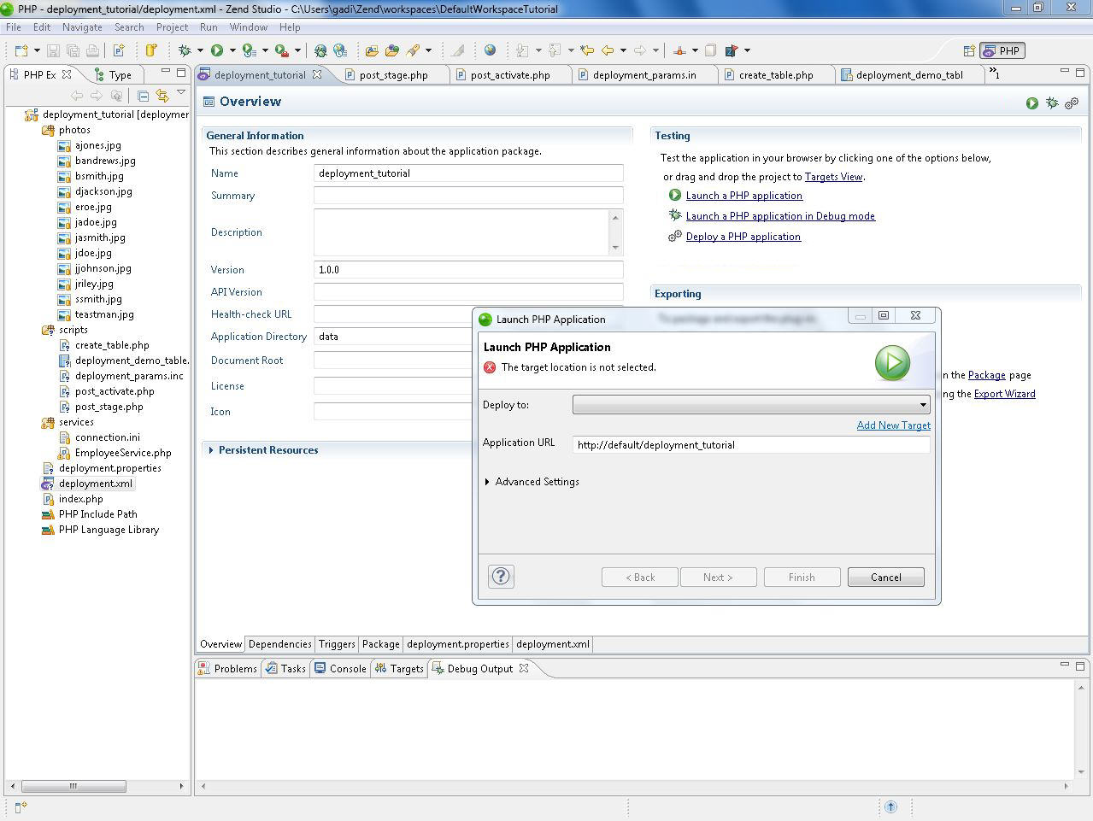
Task: Click Deploy a PHP application link
Action: [743, 237]
